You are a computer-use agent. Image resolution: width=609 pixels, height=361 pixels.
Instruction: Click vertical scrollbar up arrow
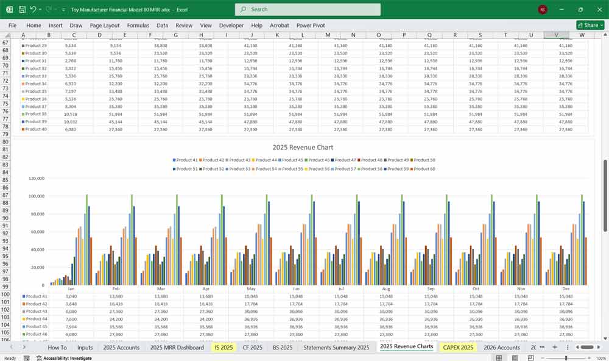tap(605, 35)
